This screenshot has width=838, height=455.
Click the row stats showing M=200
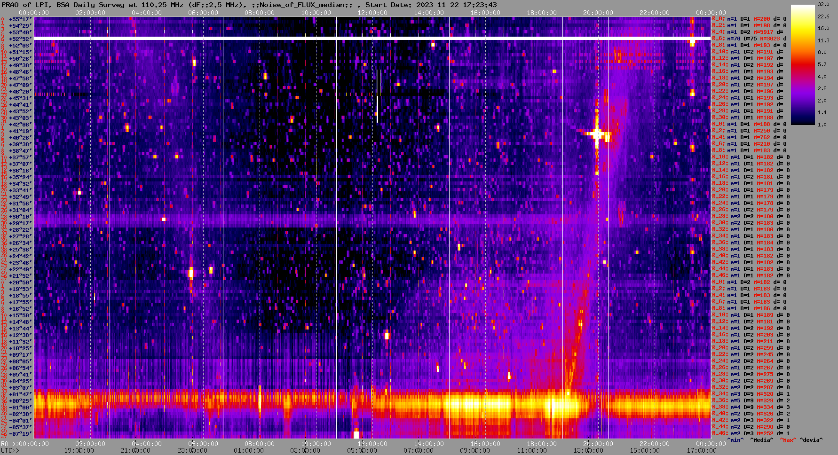pos(749,19)
